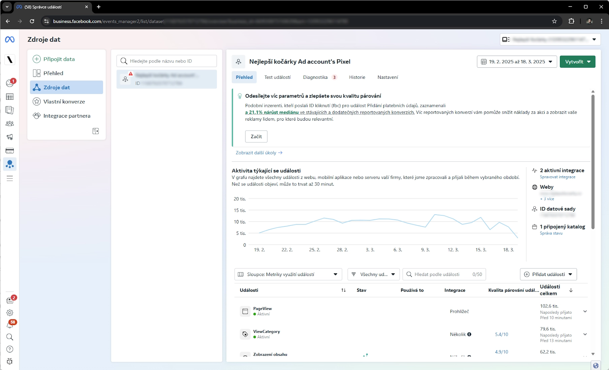
Task: Open Připojit data in sidebar
Action: (x=67, y=59)
